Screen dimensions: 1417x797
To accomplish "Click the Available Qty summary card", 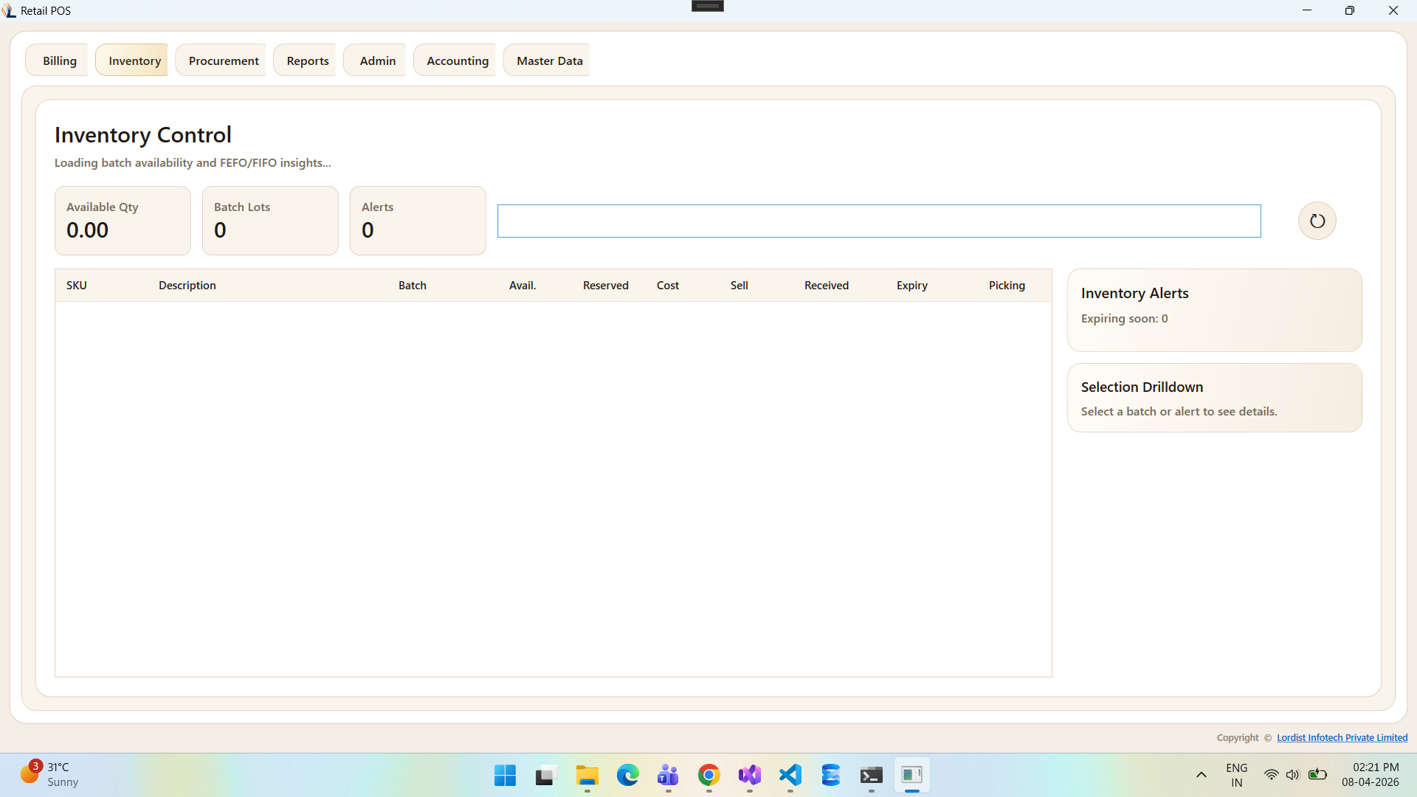I will pos(123,221).
